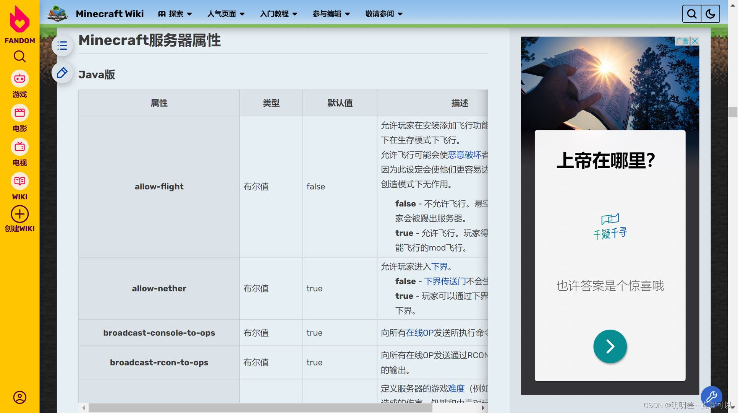This screenshot has height=413, width=738.
Task: Select the broadcast-rcon-to-ops cell
Action: click(x=159, y=363)
